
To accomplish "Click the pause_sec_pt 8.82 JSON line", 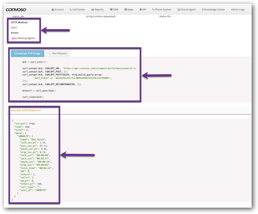I will click(x=33, y=149).
